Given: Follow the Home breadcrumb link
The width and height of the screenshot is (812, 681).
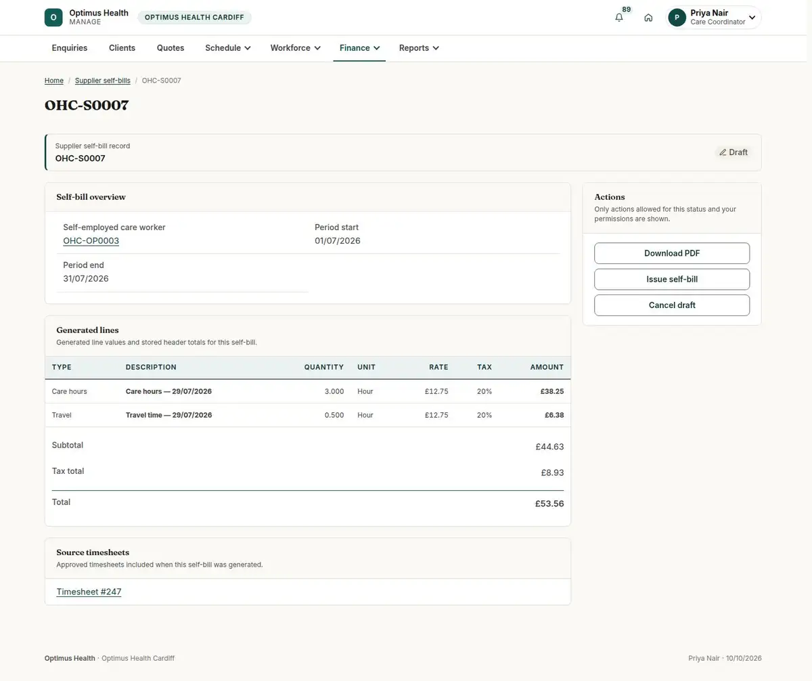Looking at the screenshot, I should pos(54,81).
